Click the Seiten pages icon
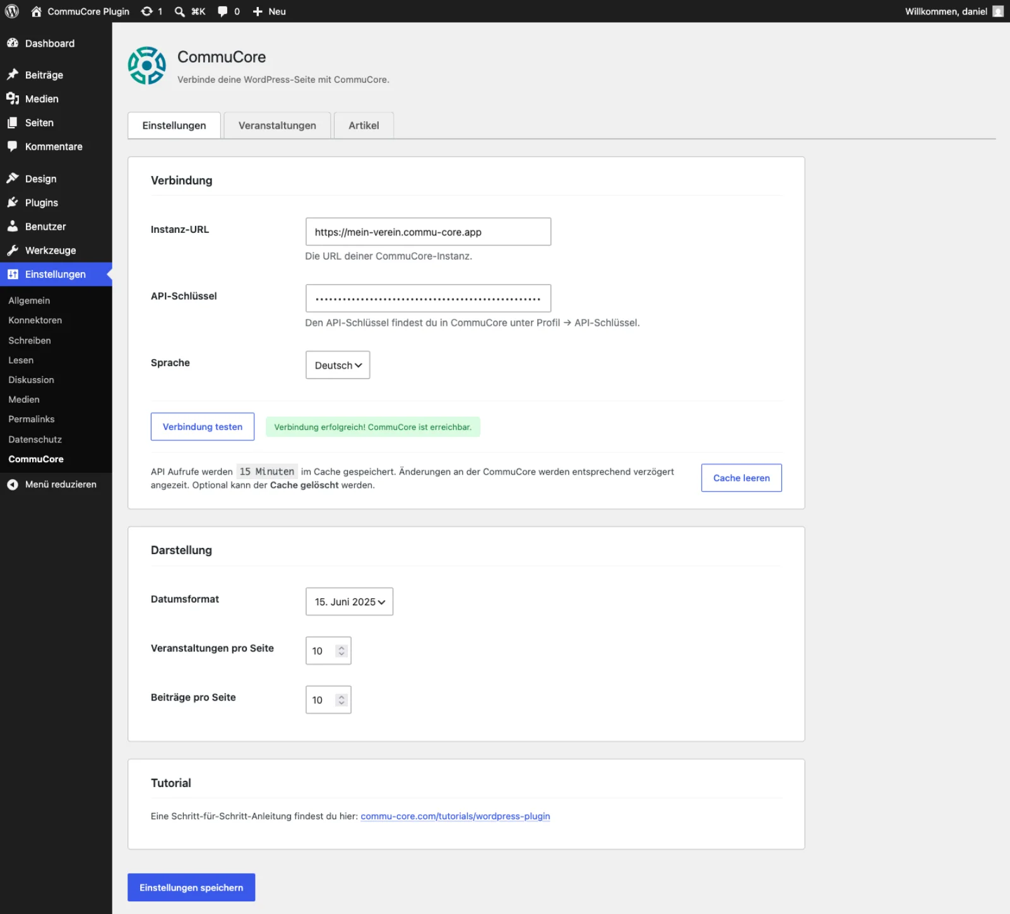Screen dimensions: 1010x914 [13, 122]
